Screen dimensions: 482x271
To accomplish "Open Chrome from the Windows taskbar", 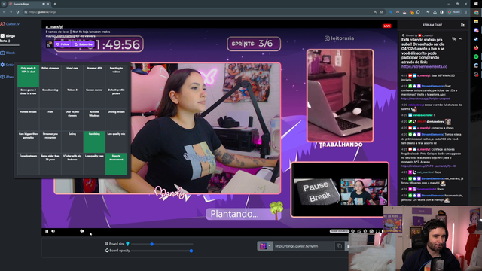I will 476,13.
